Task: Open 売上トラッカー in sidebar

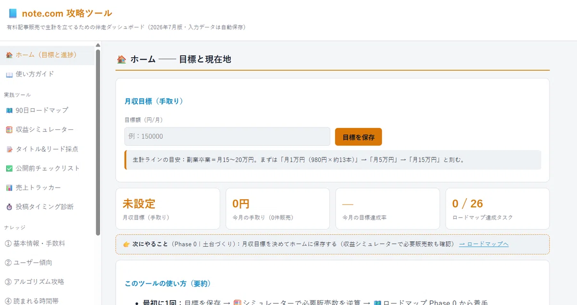Action: [47, 187]
